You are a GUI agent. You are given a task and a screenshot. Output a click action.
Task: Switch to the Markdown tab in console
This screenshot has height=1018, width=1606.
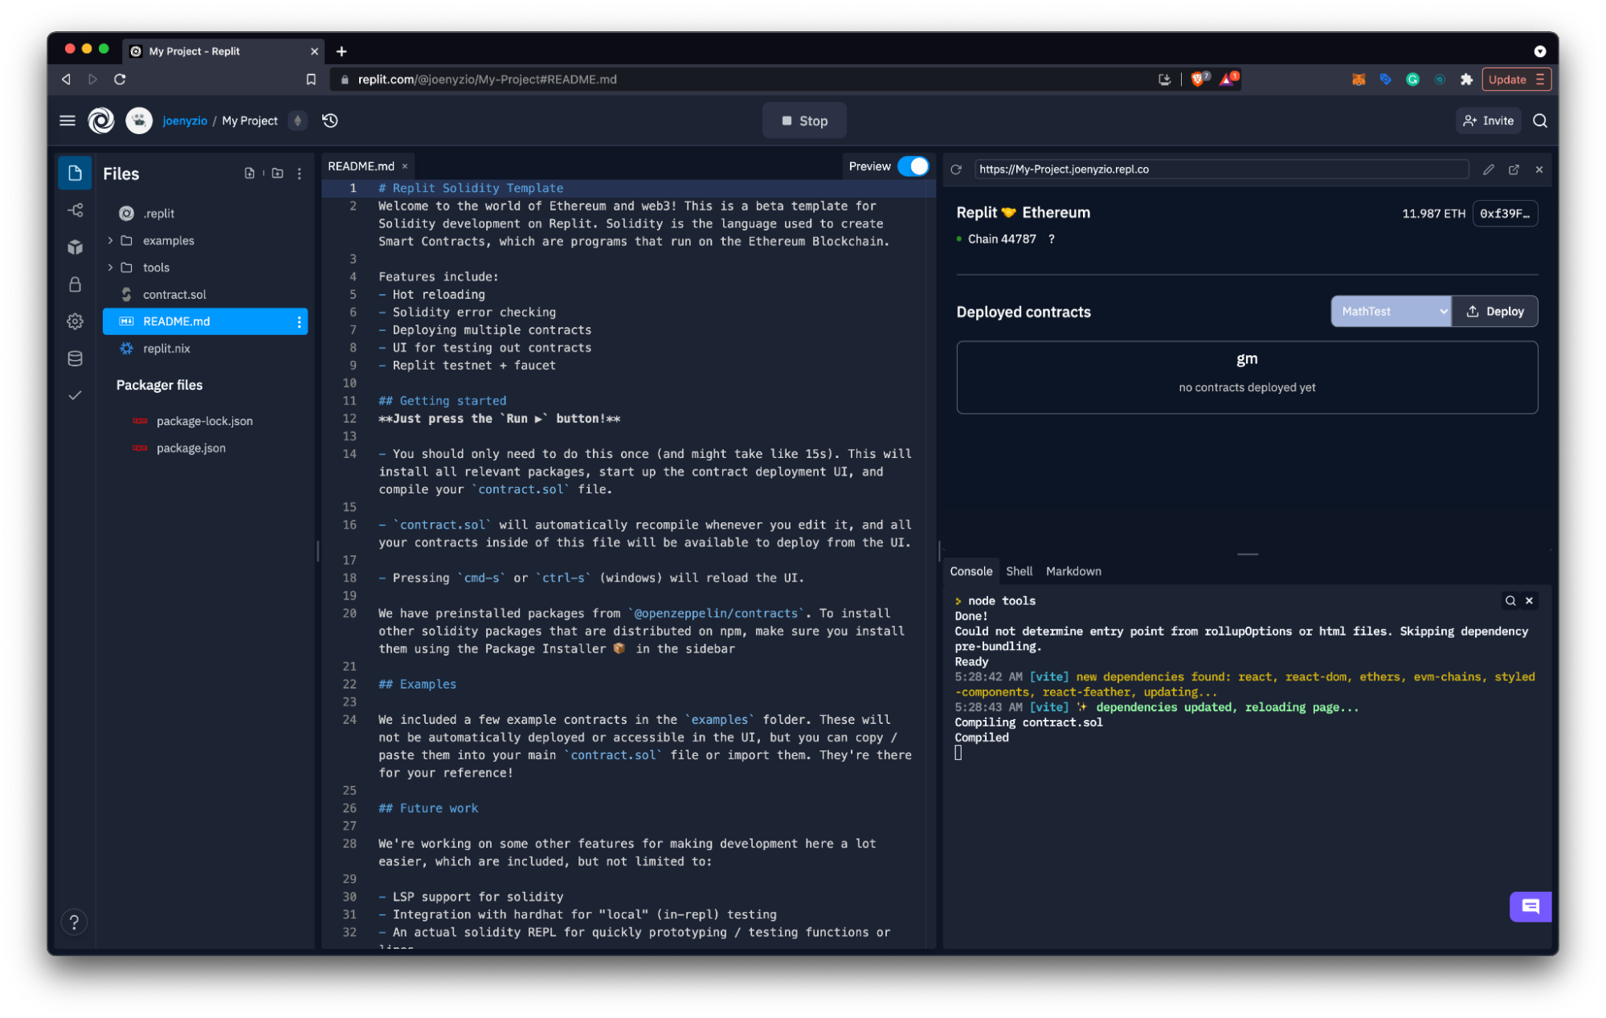click(x=1073, y=570)
